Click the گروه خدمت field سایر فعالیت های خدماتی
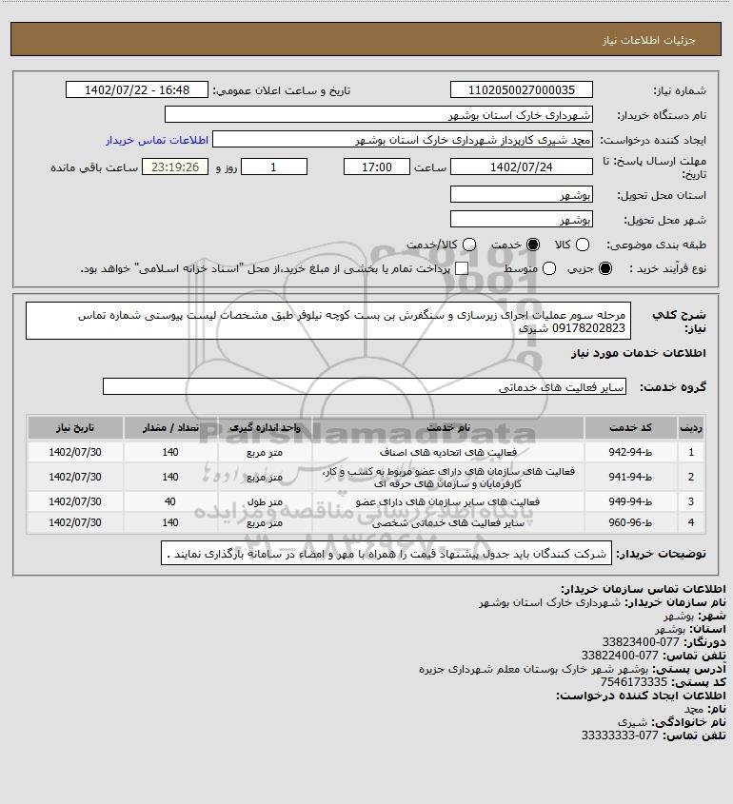733x804 pixels. click(x=365, y=387)
